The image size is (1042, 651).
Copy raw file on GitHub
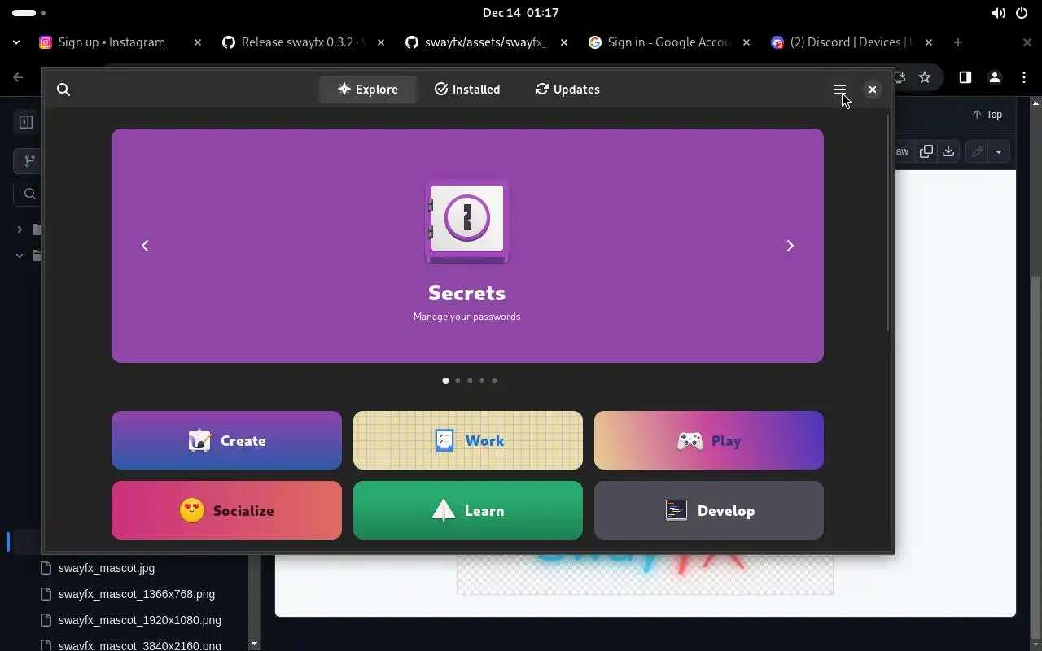click(x=926, y=151)
